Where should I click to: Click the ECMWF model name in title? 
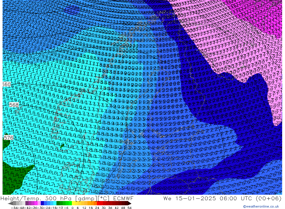coord(123,198)
